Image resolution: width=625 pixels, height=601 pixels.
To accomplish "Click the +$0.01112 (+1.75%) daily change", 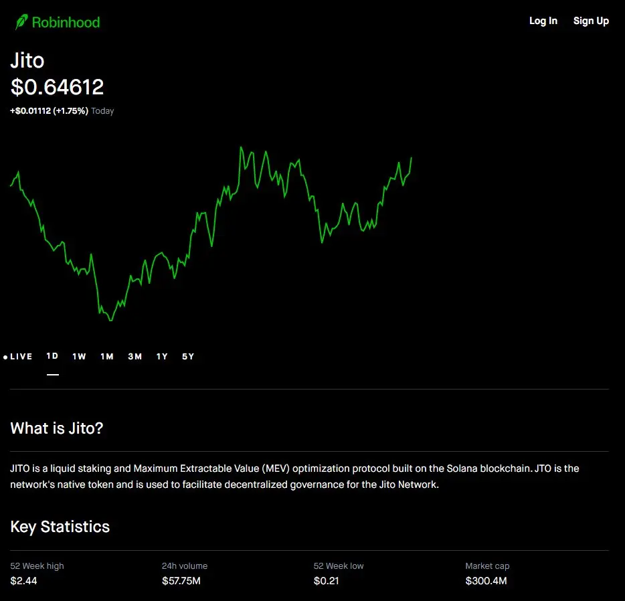I will [x=49, y=111].
